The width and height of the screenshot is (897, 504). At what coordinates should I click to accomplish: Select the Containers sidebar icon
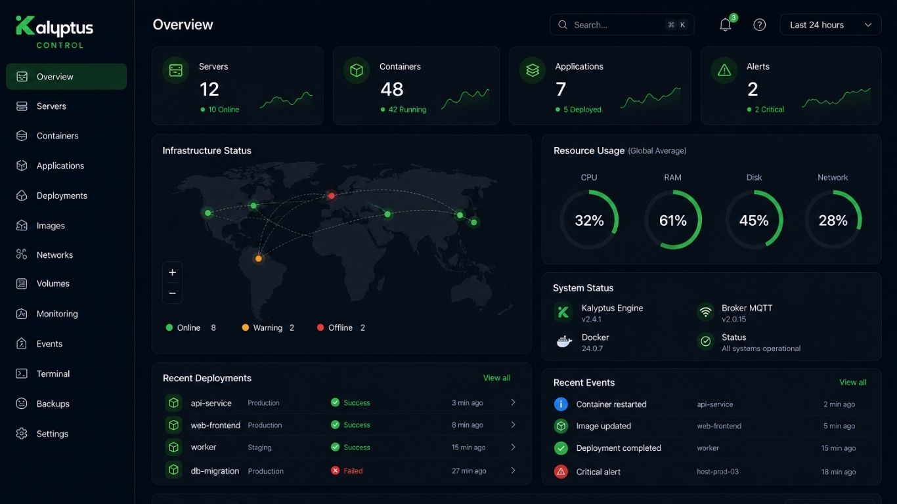pos(22,136)
